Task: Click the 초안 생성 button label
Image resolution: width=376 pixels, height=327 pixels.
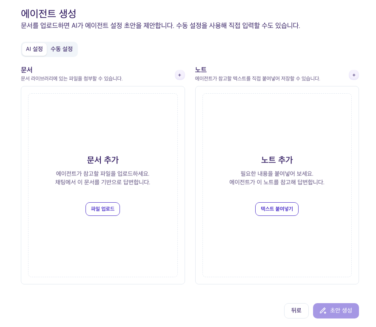Action: tap(341, 311)
